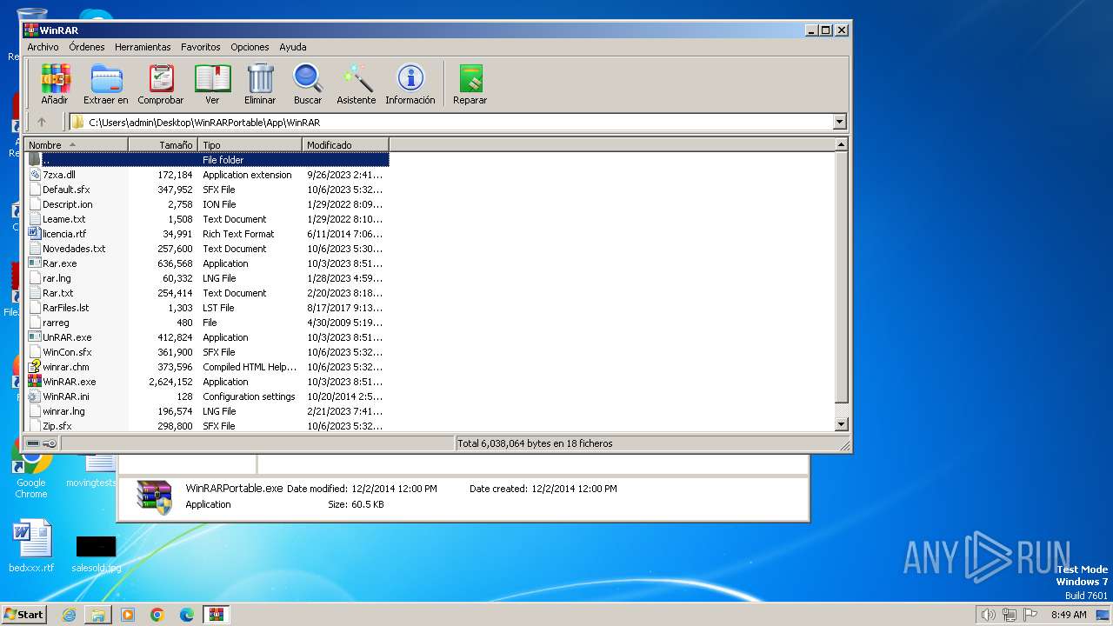Select the Descript.ion file row
1113x626 pixels.
[208, 204]
